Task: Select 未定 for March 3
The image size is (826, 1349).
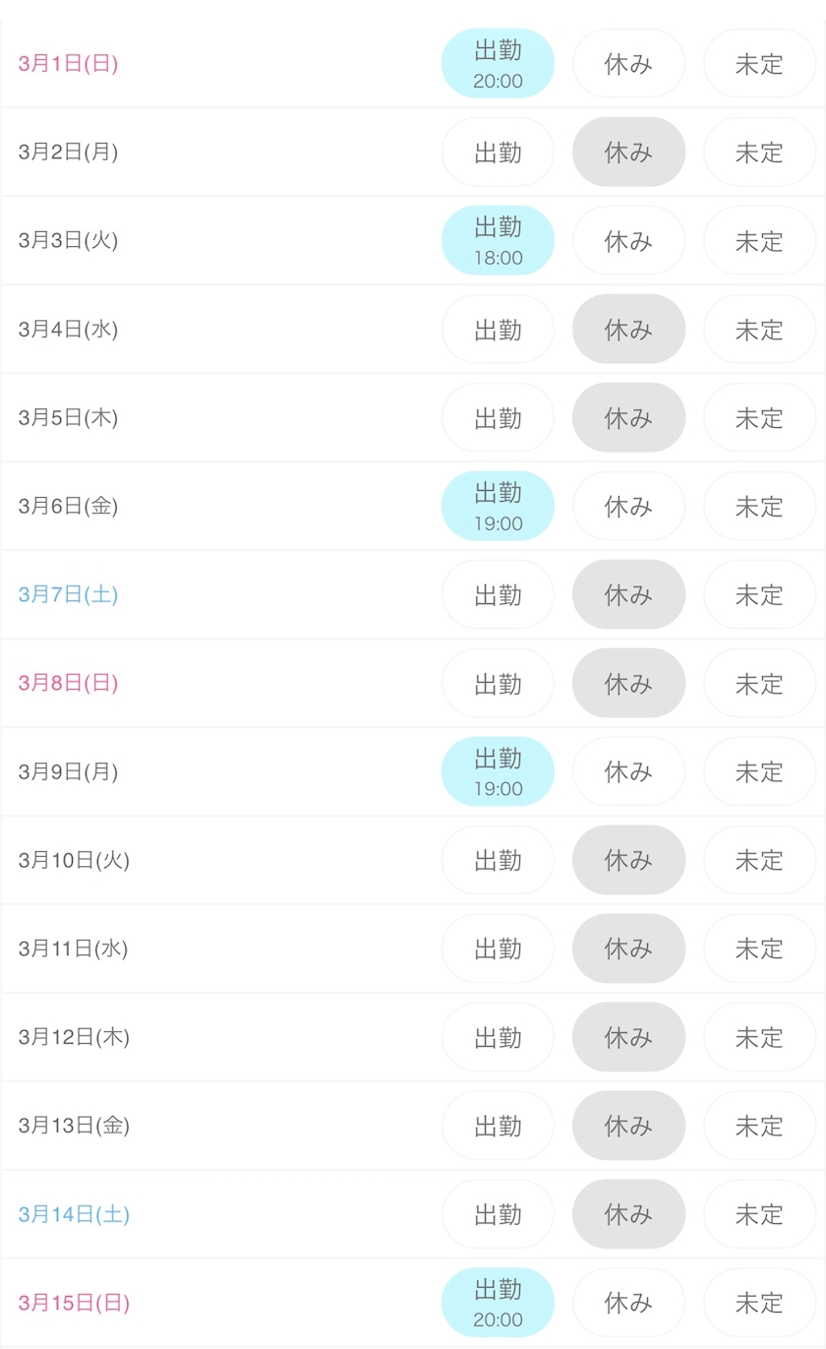Action: coord(759,241)
